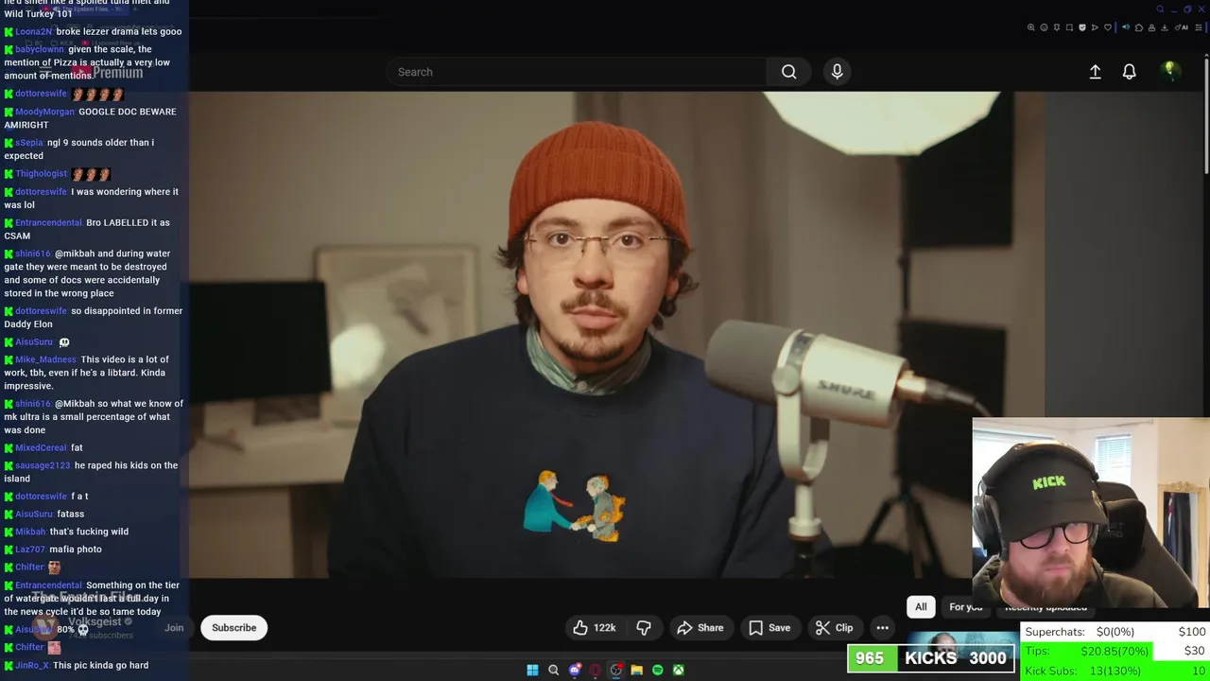Subscribe to the channel
1210x681 pixels.
(x=234, y=628)
